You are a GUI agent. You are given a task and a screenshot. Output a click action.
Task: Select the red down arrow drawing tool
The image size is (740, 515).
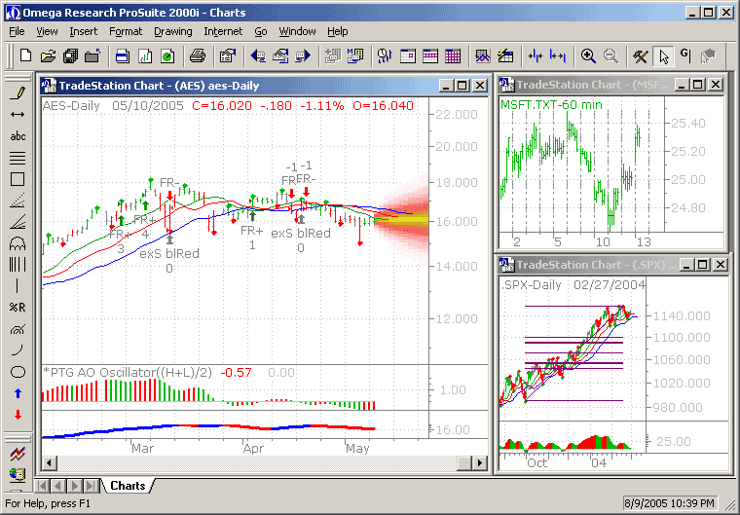point(18,415)
